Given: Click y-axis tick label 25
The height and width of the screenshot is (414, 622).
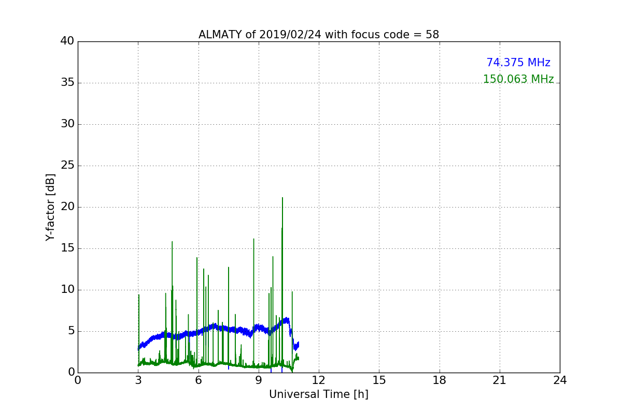Looking at the screenshot, I should (67, 166).
